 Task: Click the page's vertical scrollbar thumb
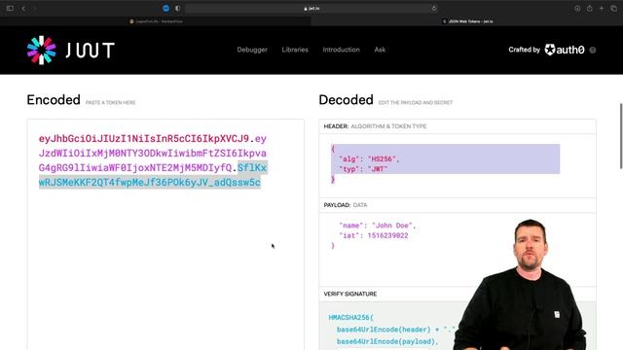pyautogui.click(x=621, y=136)
